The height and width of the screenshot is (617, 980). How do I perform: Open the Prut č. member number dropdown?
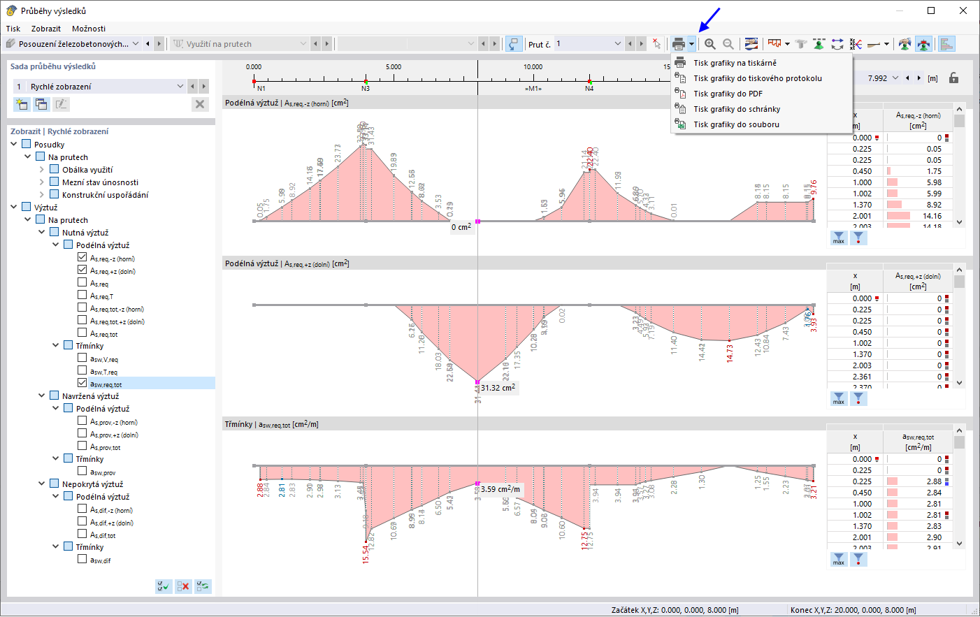(617, 44)
